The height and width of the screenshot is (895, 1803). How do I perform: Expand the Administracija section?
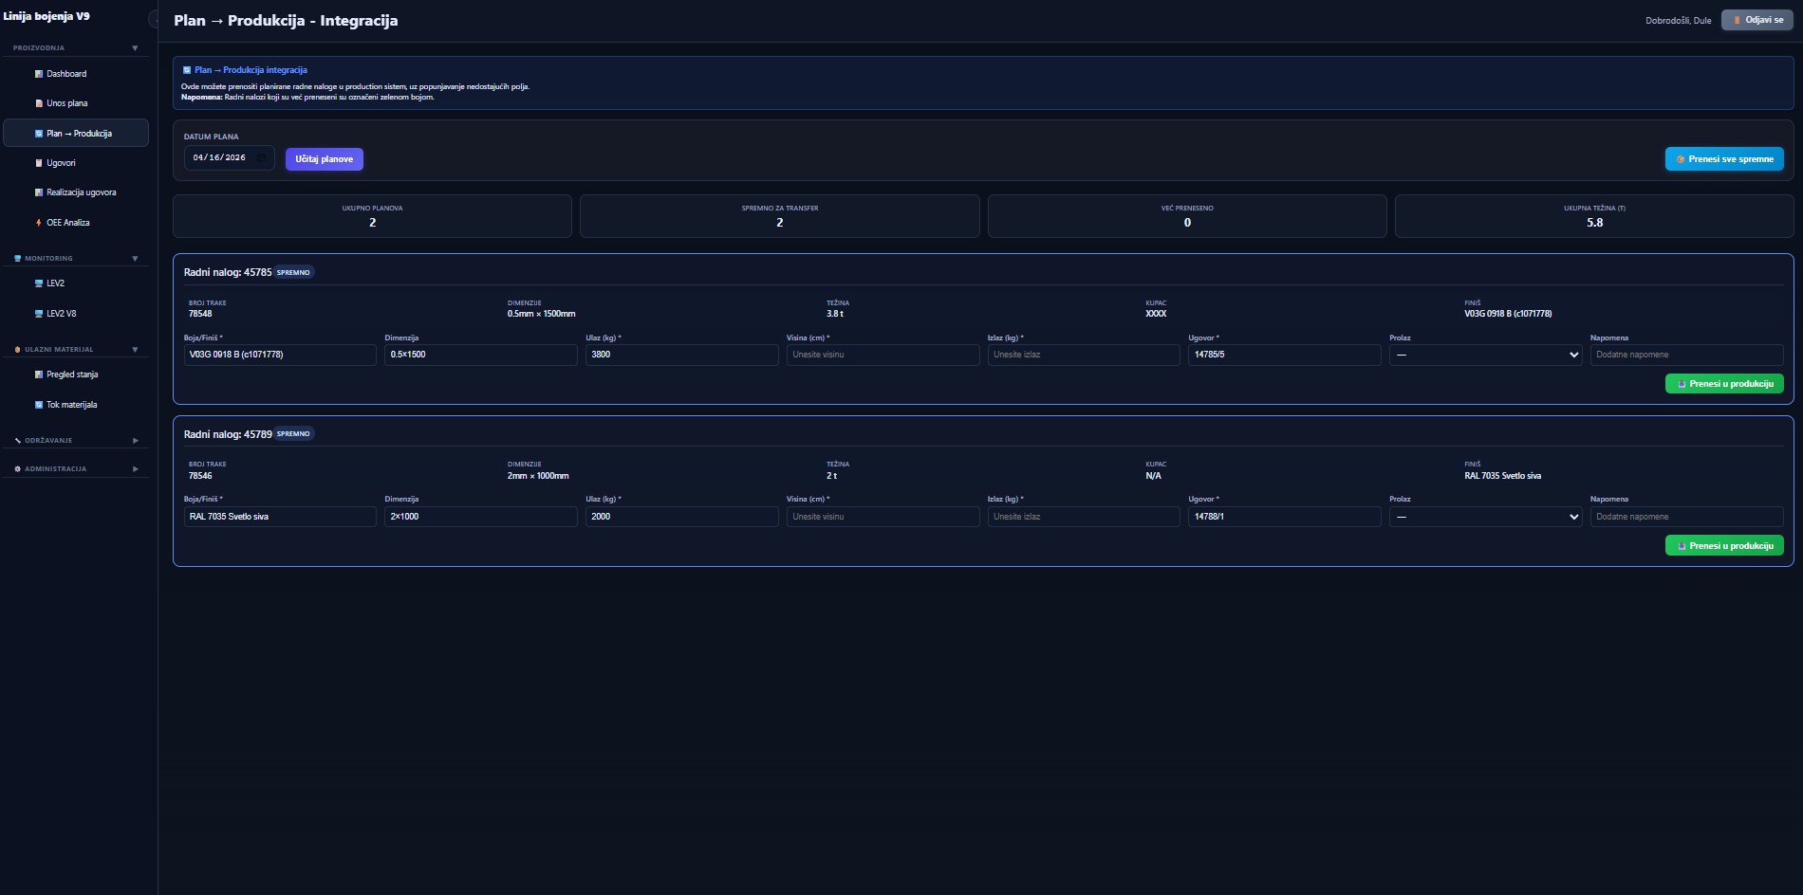(x=75, y=468)
